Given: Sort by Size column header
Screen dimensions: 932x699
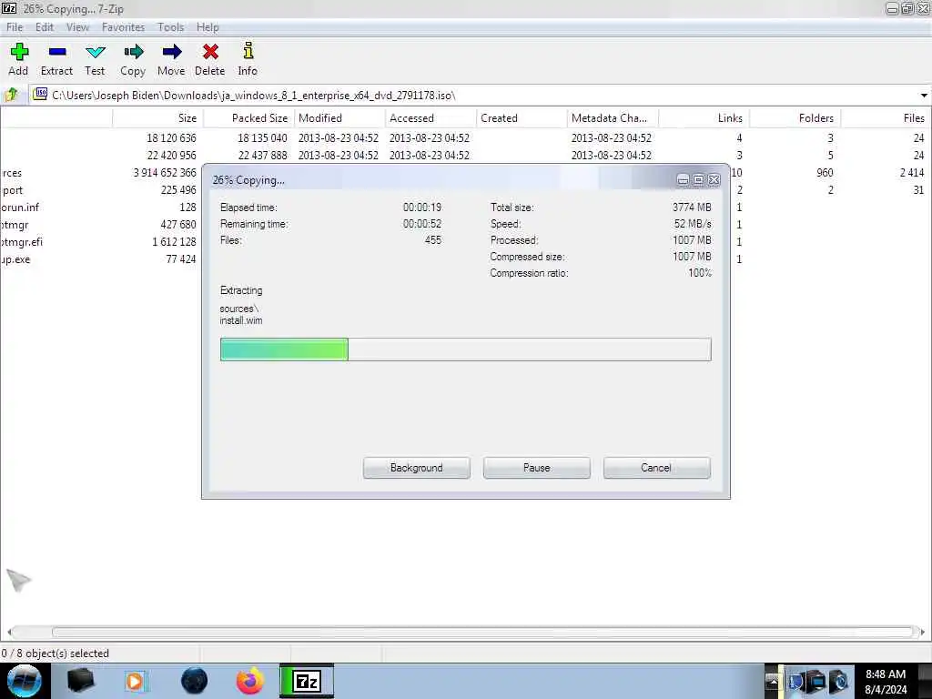Looking at the screenshot, I should click(157, 118).
